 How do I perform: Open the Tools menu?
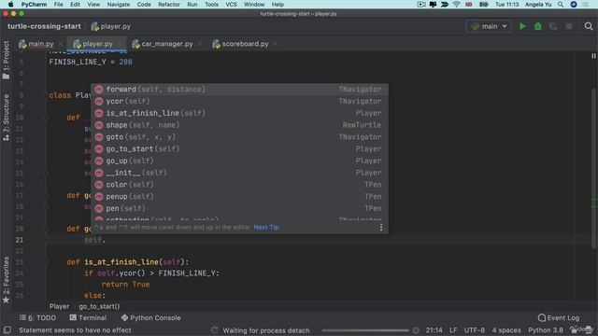[211, 4]
